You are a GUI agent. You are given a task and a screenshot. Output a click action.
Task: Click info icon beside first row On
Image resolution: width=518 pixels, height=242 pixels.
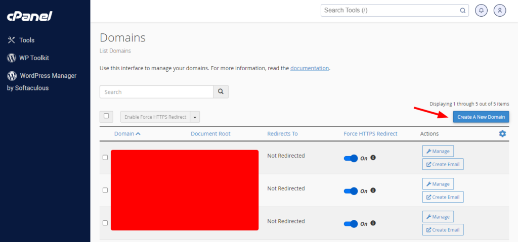coord(373,158)
